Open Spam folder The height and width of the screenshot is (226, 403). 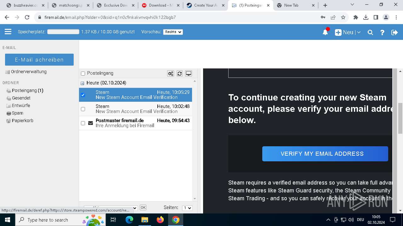(17, 113)
